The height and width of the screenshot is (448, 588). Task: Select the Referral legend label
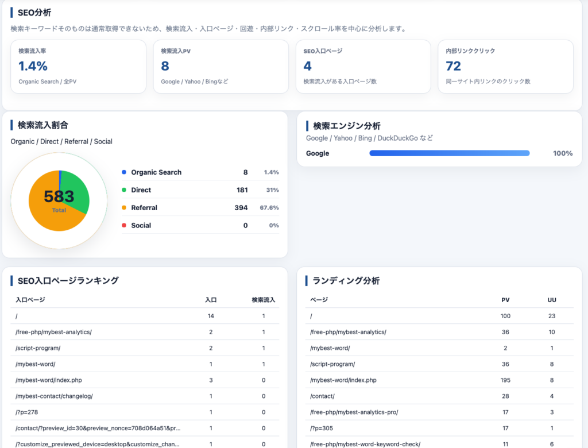click(144, 207)
